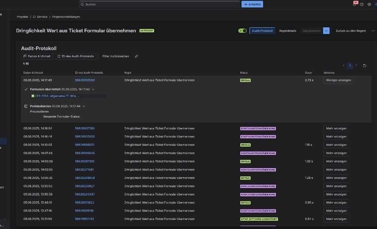Collapse the Formulare übermittelt chevron
The height and width of the screenshot is (229, 377).
point(93,89)
